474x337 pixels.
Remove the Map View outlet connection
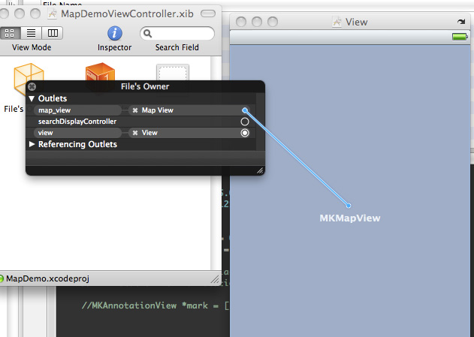click(x=135, y=110)
